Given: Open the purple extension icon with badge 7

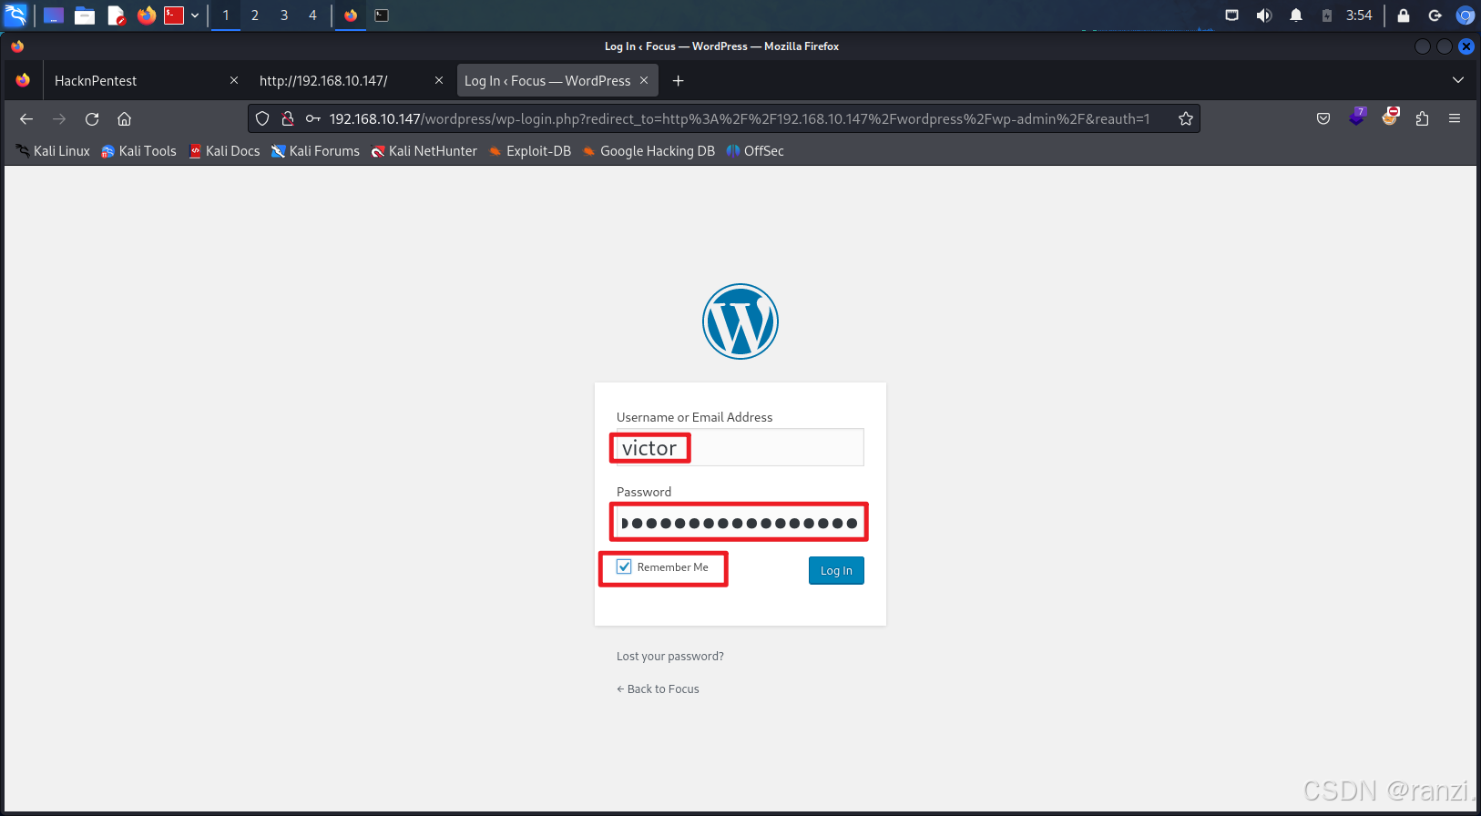Looking at the screenshot, I should (x=1357, y=117).
